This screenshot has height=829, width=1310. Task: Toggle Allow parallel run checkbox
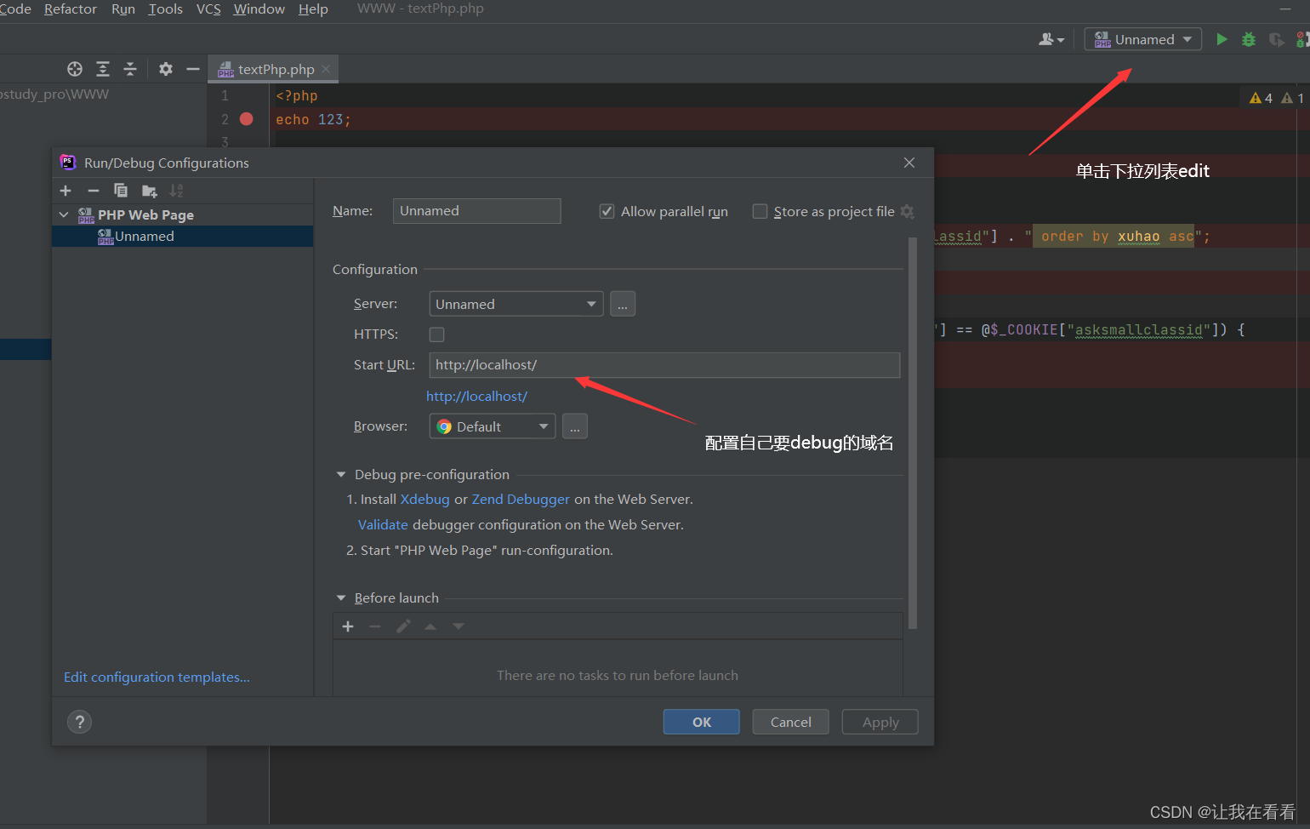click(x=607, y=211)
